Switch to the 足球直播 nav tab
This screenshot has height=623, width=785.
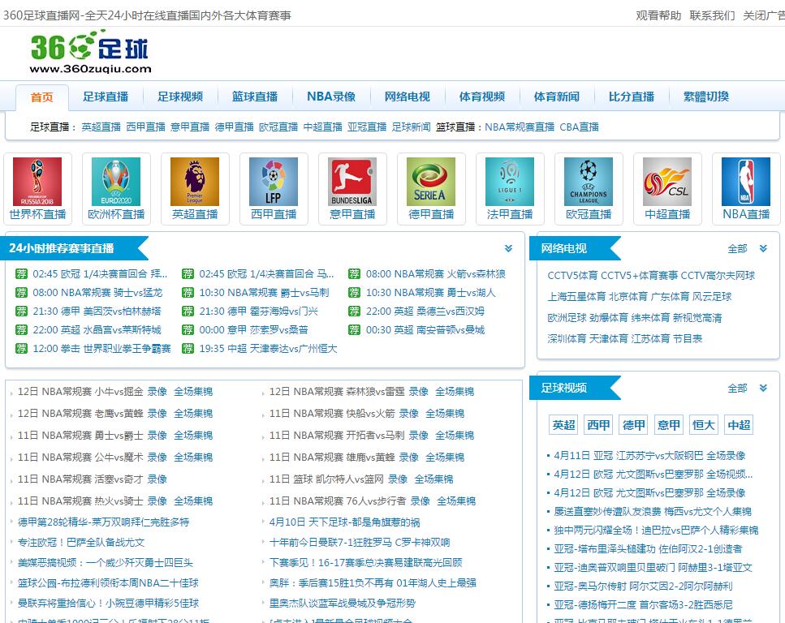pyautogui.click(x=106, y=97)
